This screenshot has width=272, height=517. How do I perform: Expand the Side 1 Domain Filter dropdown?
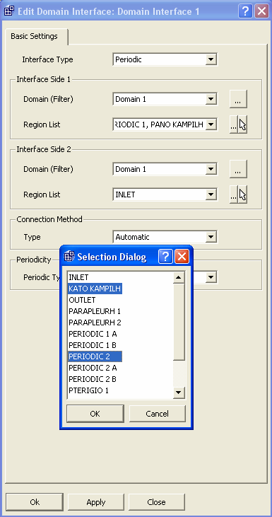pyautogui.click(x=211, y=99)
